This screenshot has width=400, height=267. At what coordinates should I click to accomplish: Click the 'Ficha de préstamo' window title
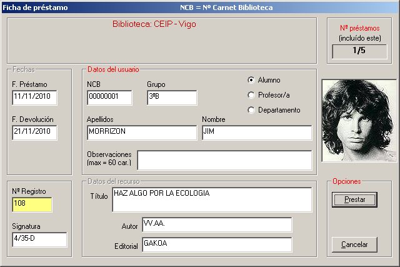pos(35,8)
